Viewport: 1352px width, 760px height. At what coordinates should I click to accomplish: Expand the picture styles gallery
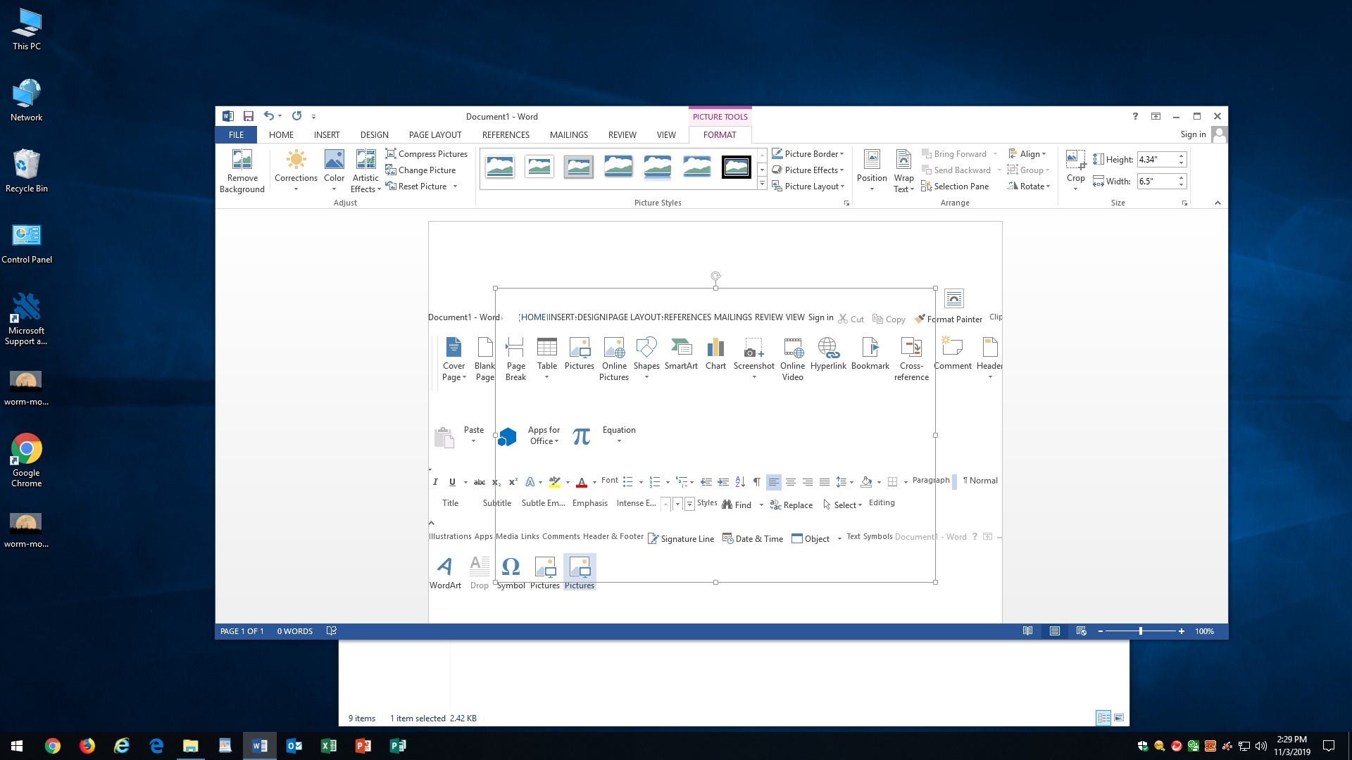762,184
